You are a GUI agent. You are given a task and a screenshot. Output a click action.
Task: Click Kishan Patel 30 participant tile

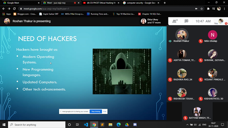[212, 94]
